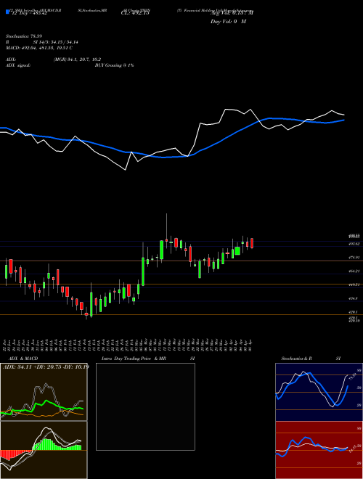Click the last red candlestick on the right
The height and width of the screenshot is (479, 363).
coord(252,243)
